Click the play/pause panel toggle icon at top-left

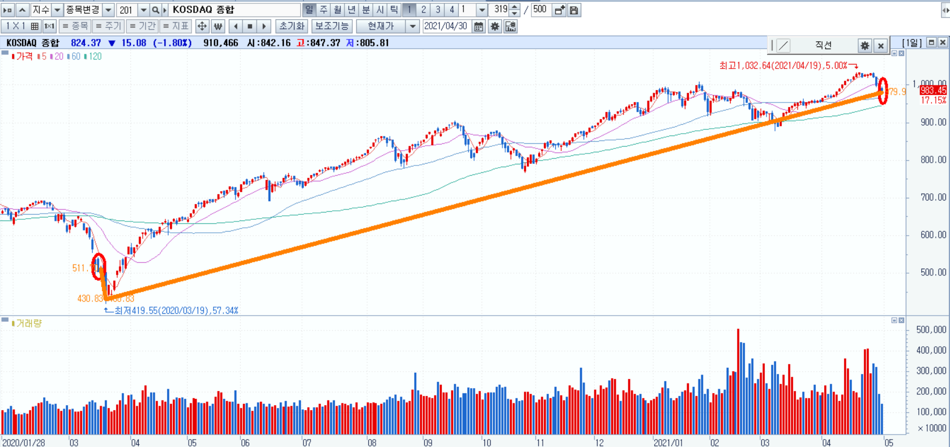[x=7, y=10]
